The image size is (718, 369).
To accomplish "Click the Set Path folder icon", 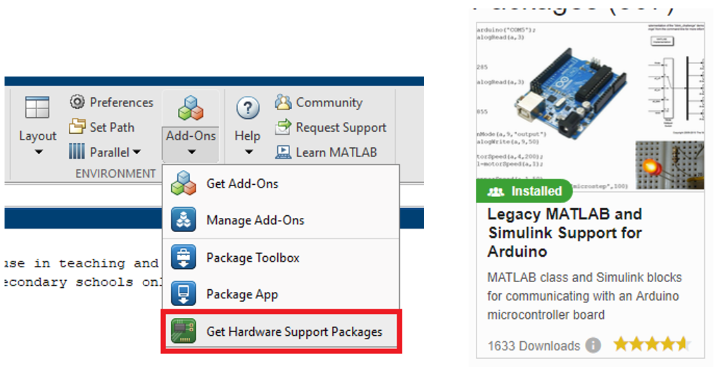I will point(77,126).
